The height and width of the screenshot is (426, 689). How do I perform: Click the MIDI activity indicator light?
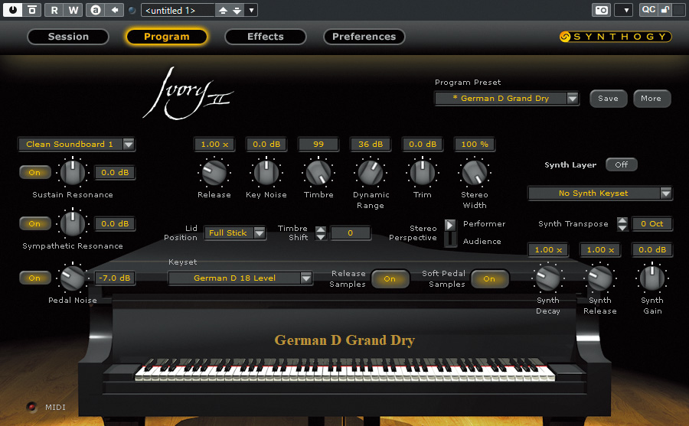pyautogui.click(x=31, y=407)
